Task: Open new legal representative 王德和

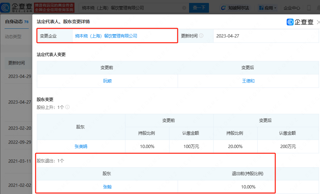Action: coord(248,81)
